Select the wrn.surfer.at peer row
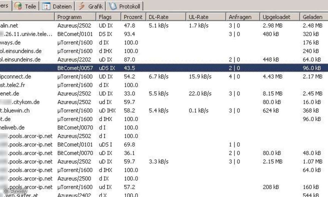The height and width of the screenshot is (197, 328). point(164,195)
